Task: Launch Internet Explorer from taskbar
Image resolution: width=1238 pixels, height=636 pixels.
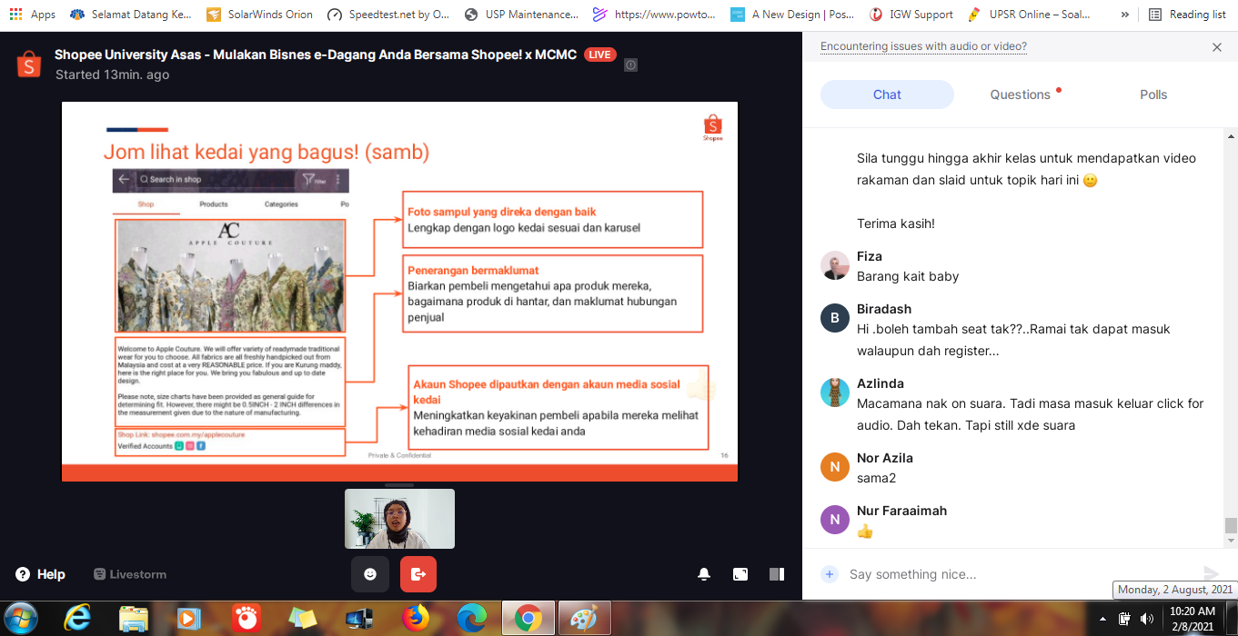Action: point(77,618)
